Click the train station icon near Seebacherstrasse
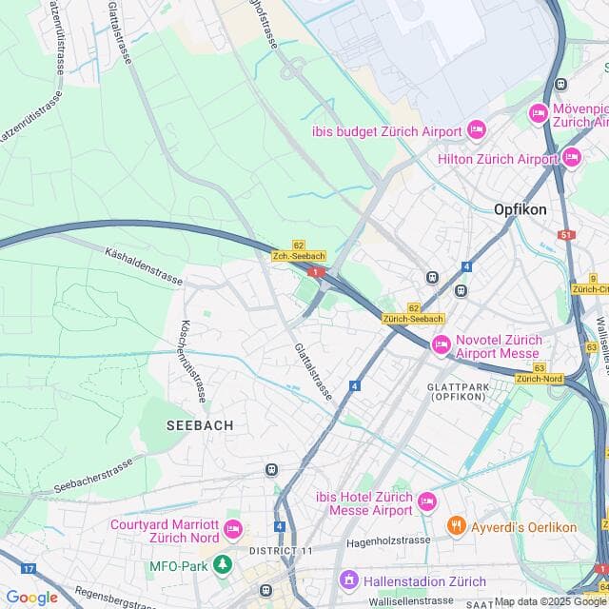 [x=271, y=470]
